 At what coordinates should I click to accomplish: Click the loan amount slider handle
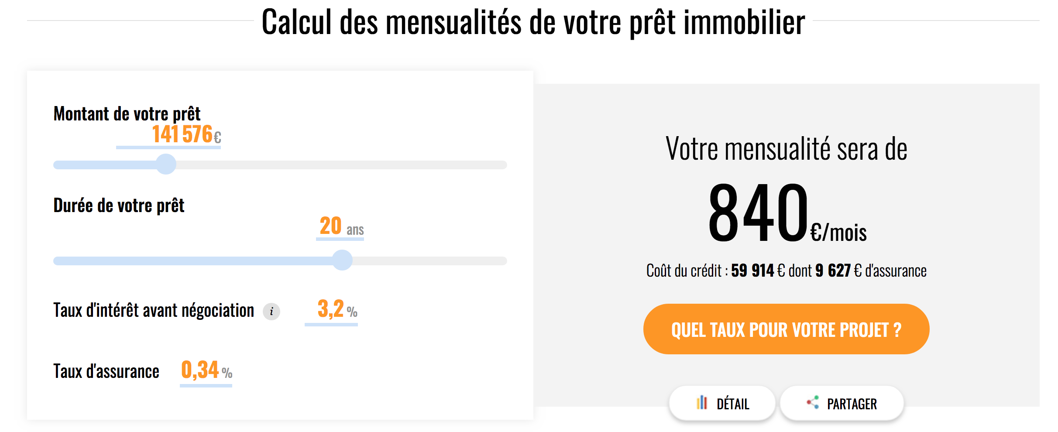click(166, 165)
